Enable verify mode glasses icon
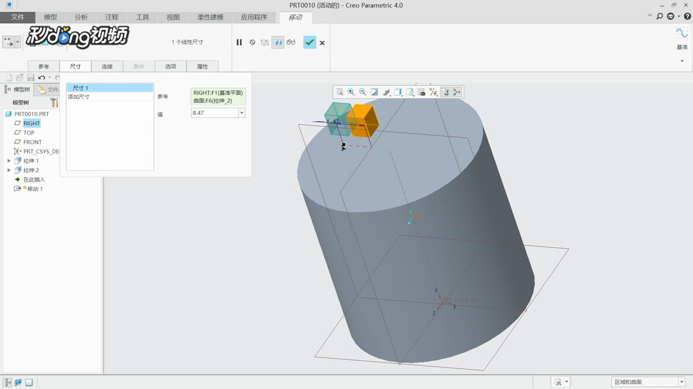 (x=291, y=42)
